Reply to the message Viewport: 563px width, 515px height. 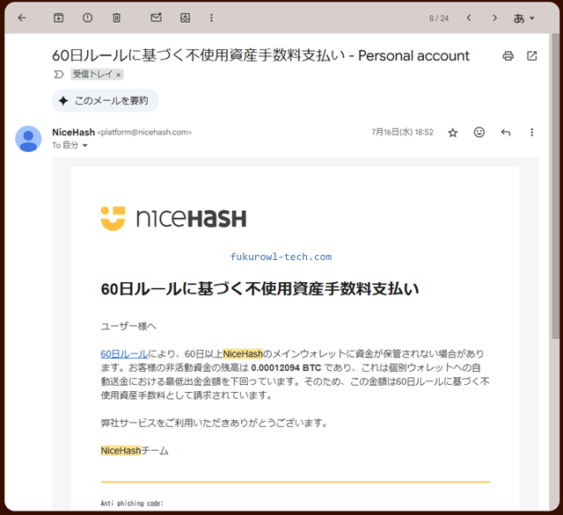click(x=506, y=133)
